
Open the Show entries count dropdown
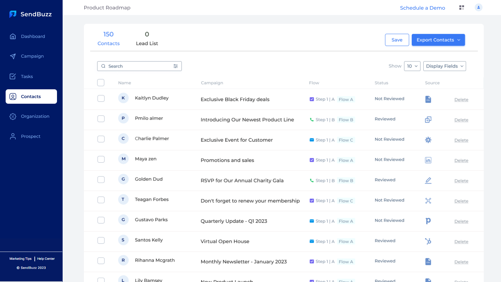pos(412,66)
